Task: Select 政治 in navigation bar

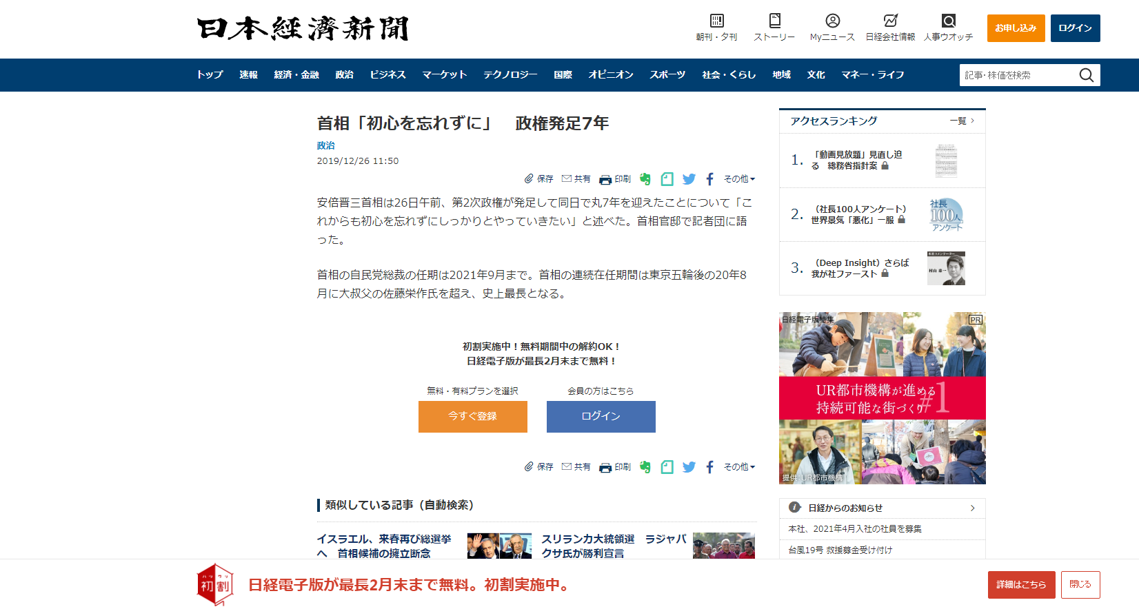Action: [344, 75]
